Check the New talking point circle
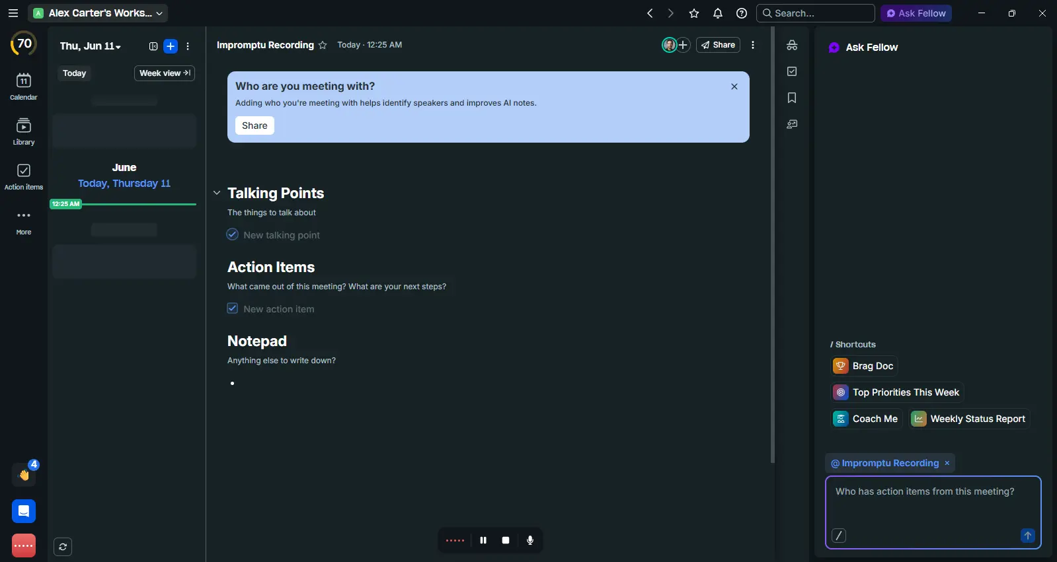1057x562 pixels. 233,234
